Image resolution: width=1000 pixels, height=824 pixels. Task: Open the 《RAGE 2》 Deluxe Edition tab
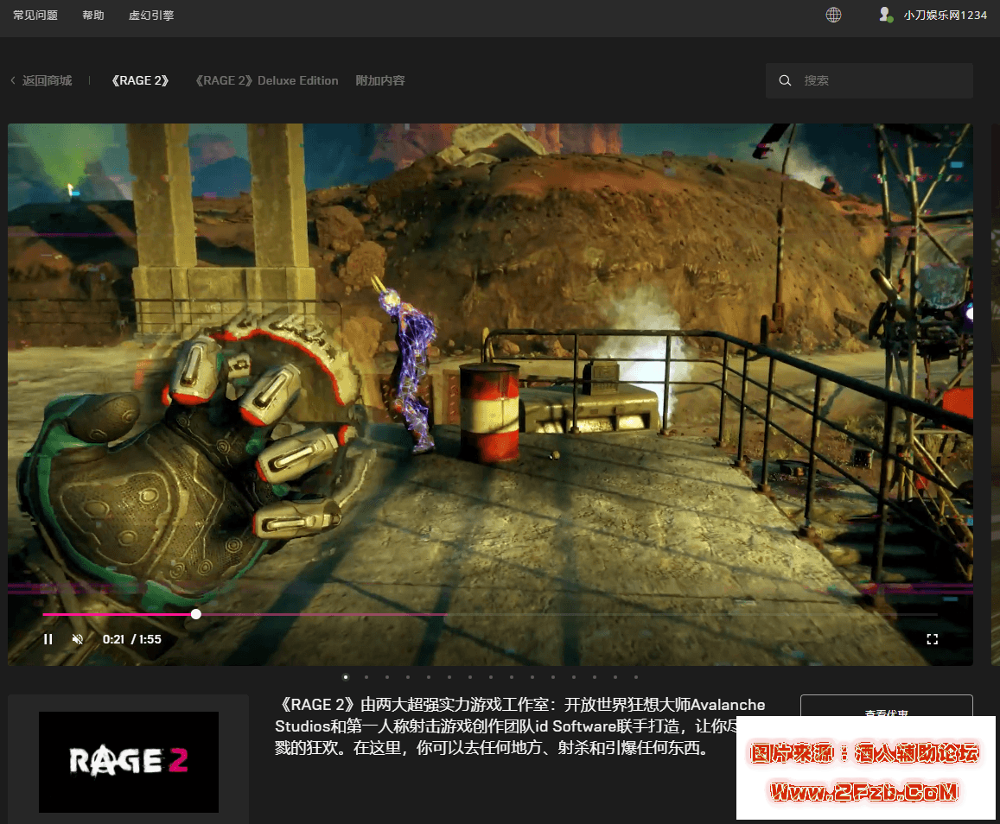[266, 80]
